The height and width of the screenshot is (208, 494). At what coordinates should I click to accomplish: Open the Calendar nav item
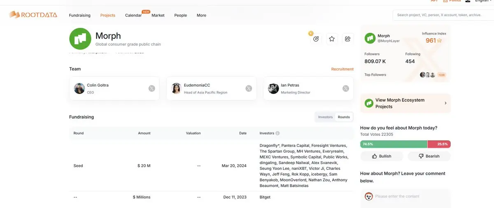point(133,15)
